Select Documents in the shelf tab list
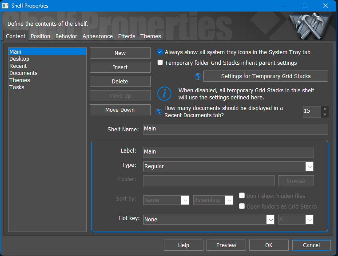Viewport: 338px width, 256px height. pyautogui.click(x=23, y=73)
